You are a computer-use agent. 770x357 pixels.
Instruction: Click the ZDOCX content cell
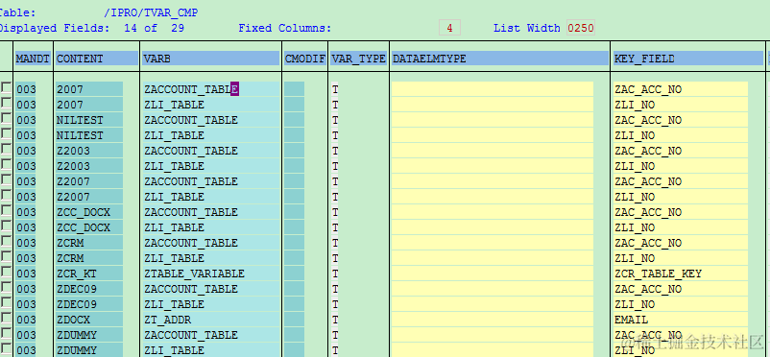click(89, 320)
